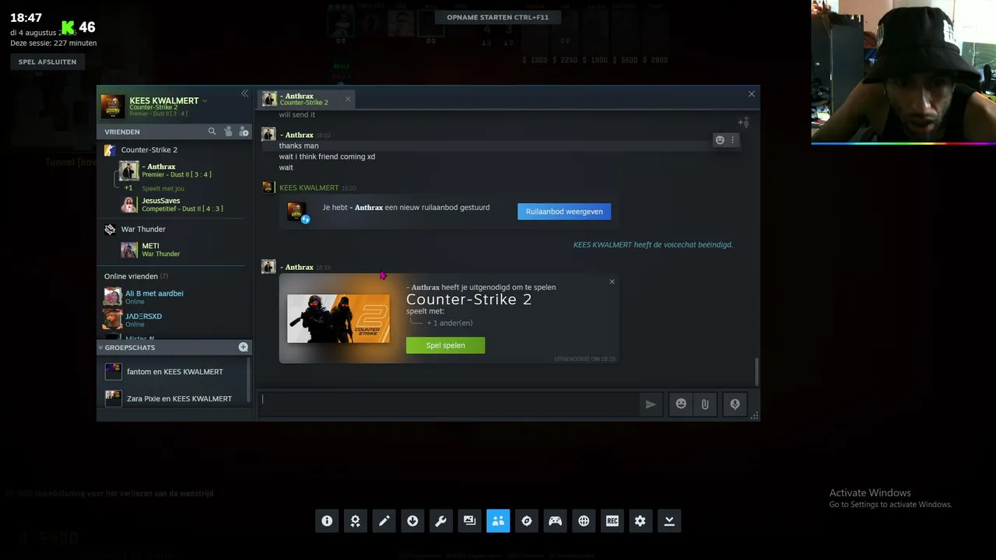Open group chat fantom en KEES KWALMERT

tap(174, 372)
